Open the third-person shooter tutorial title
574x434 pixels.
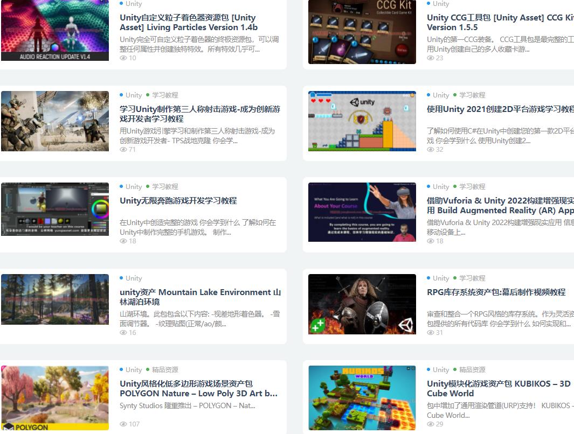(200, 114)
